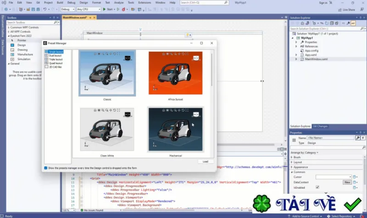Expand the Brush category in Properties
The height and width of the screenshot is (218, 367).
tap(292, 157)
